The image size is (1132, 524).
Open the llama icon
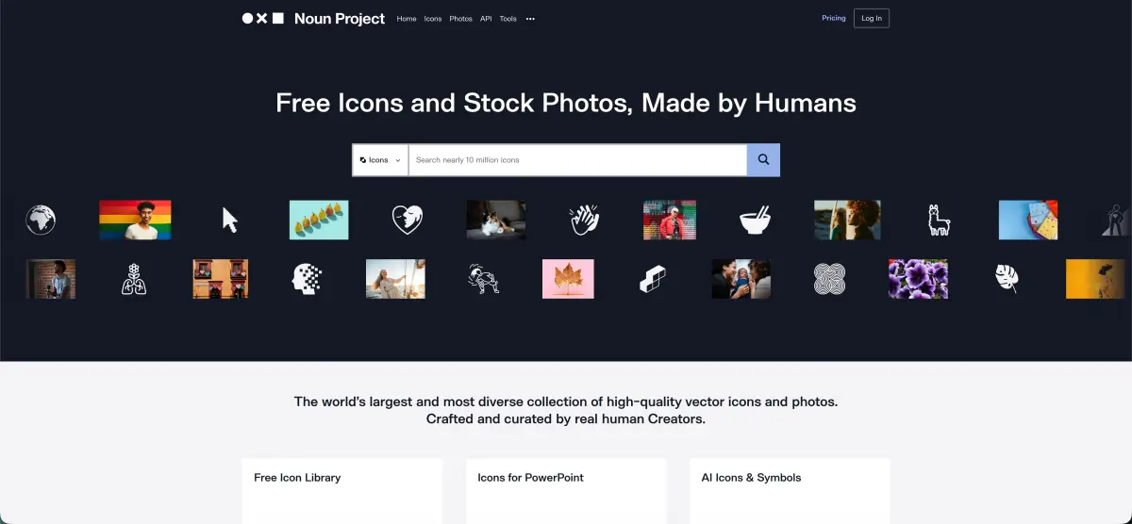click(x=939, y=220)
